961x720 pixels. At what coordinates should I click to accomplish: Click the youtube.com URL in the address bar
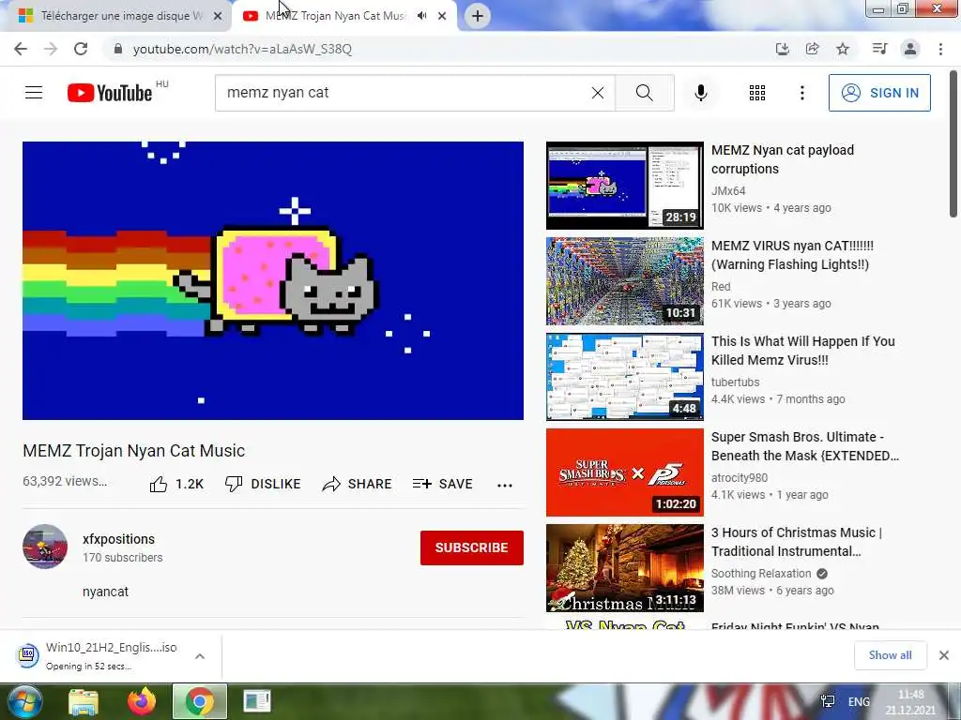click(x=242, y=49)
